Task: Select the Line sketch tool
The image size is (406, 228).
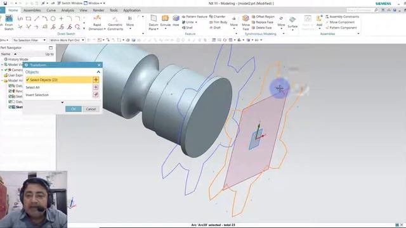Action: click(x=37, y=18)
